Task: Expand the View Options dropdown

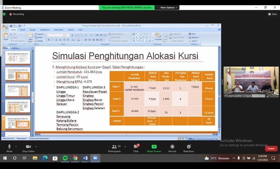Action: (x=169, y=8)
